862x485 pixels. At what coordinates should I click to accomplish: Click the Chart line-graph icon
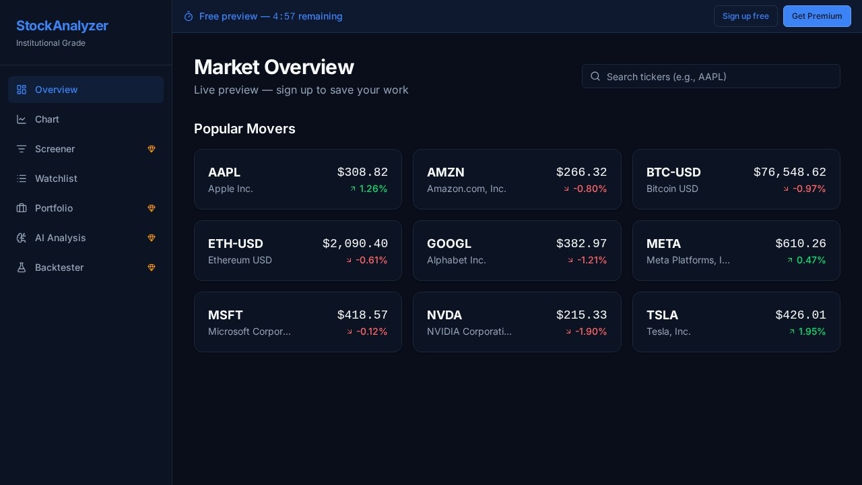[x=22, y=119]
